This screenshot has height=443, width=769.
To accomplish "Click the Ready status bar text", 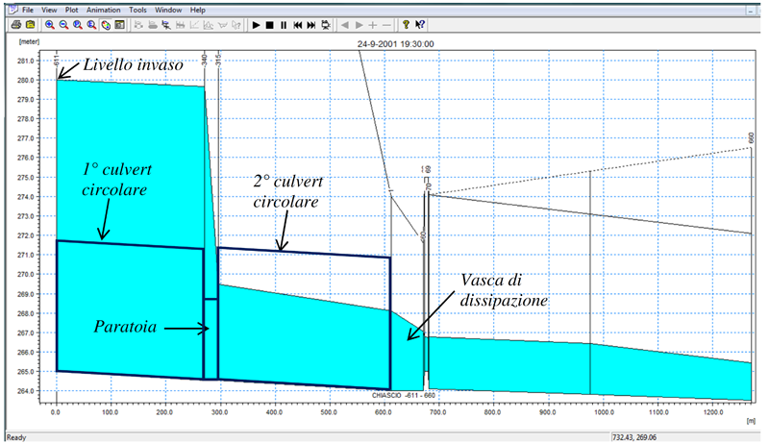I will point(16,437).
